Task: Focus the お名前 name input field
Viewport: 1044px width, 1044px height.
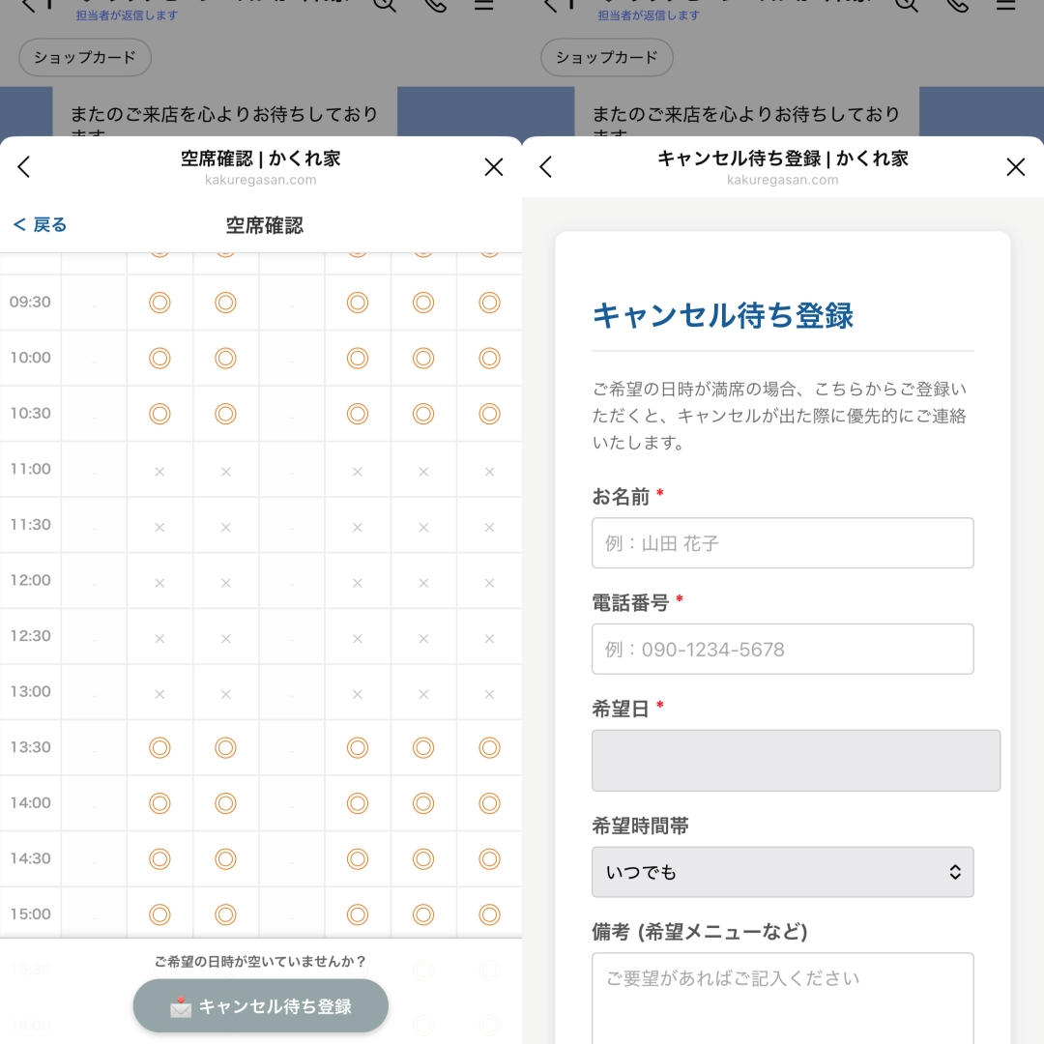Action: coord(782,543)
